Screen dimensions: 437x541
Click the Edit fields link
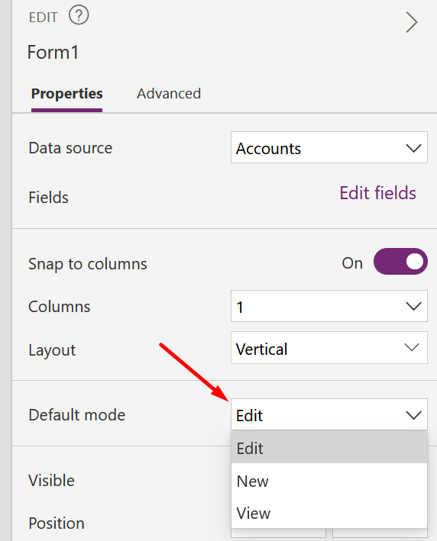(377, 192)
